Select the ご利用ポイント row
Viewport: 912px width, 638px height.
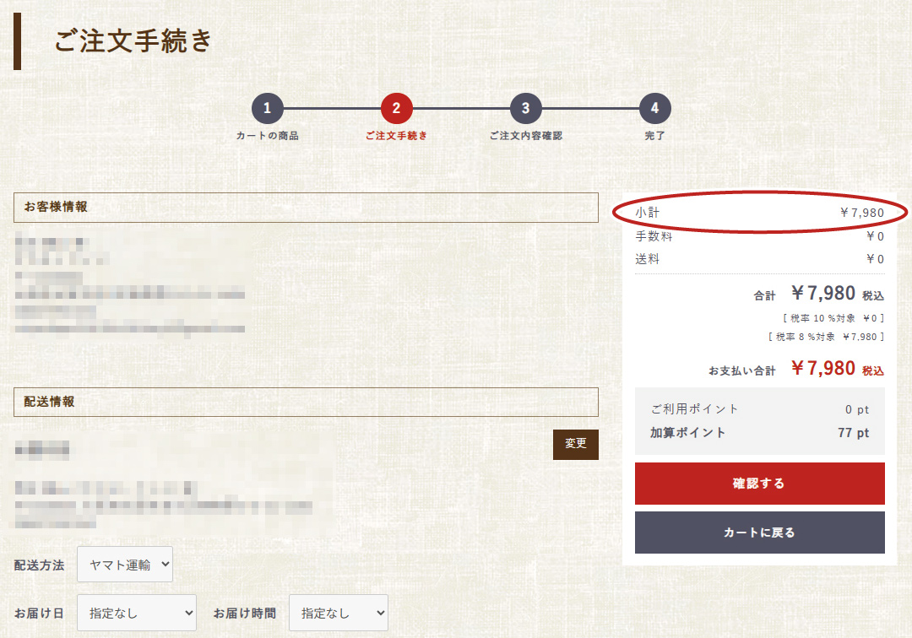759,409
